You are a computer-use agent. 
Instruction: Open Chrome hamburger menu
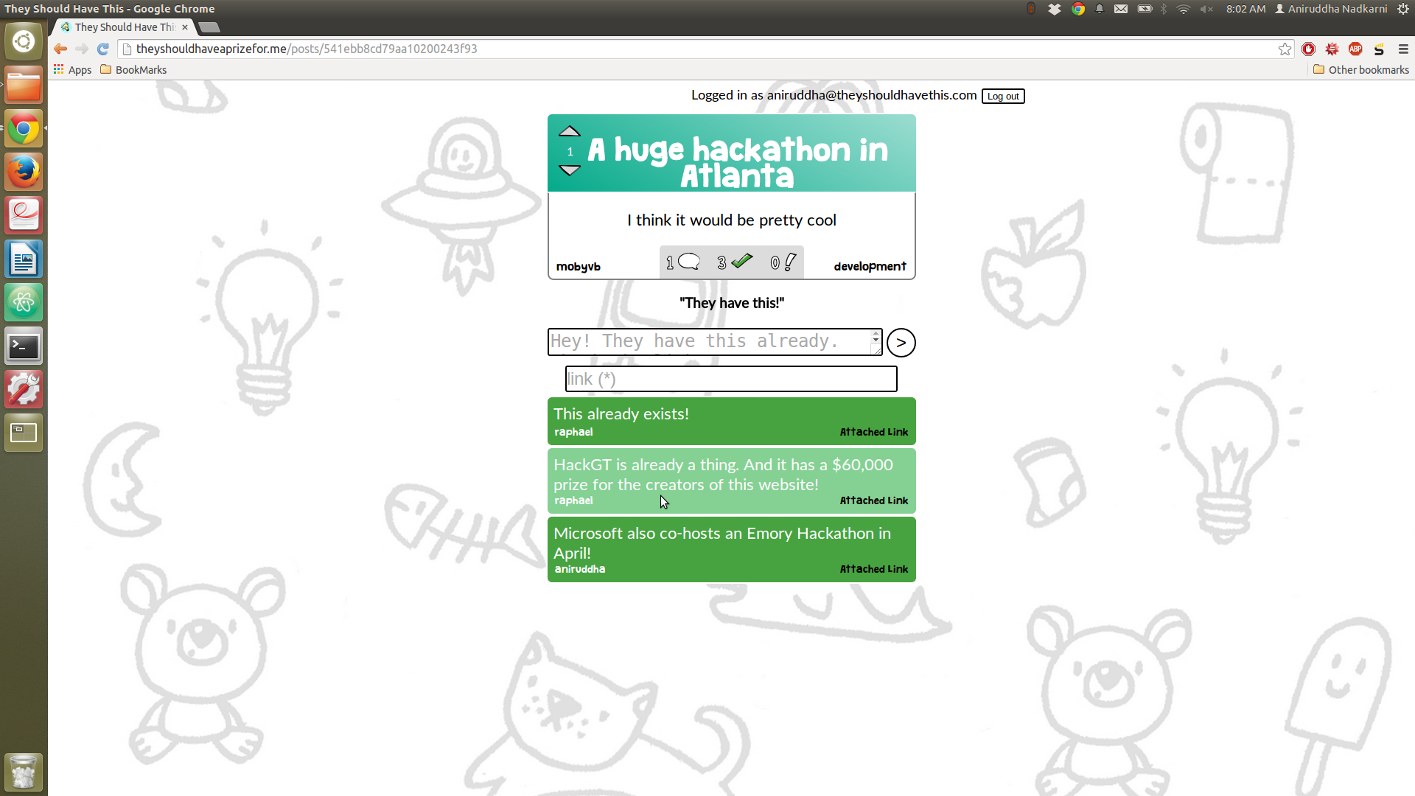tap(1403, 49)
